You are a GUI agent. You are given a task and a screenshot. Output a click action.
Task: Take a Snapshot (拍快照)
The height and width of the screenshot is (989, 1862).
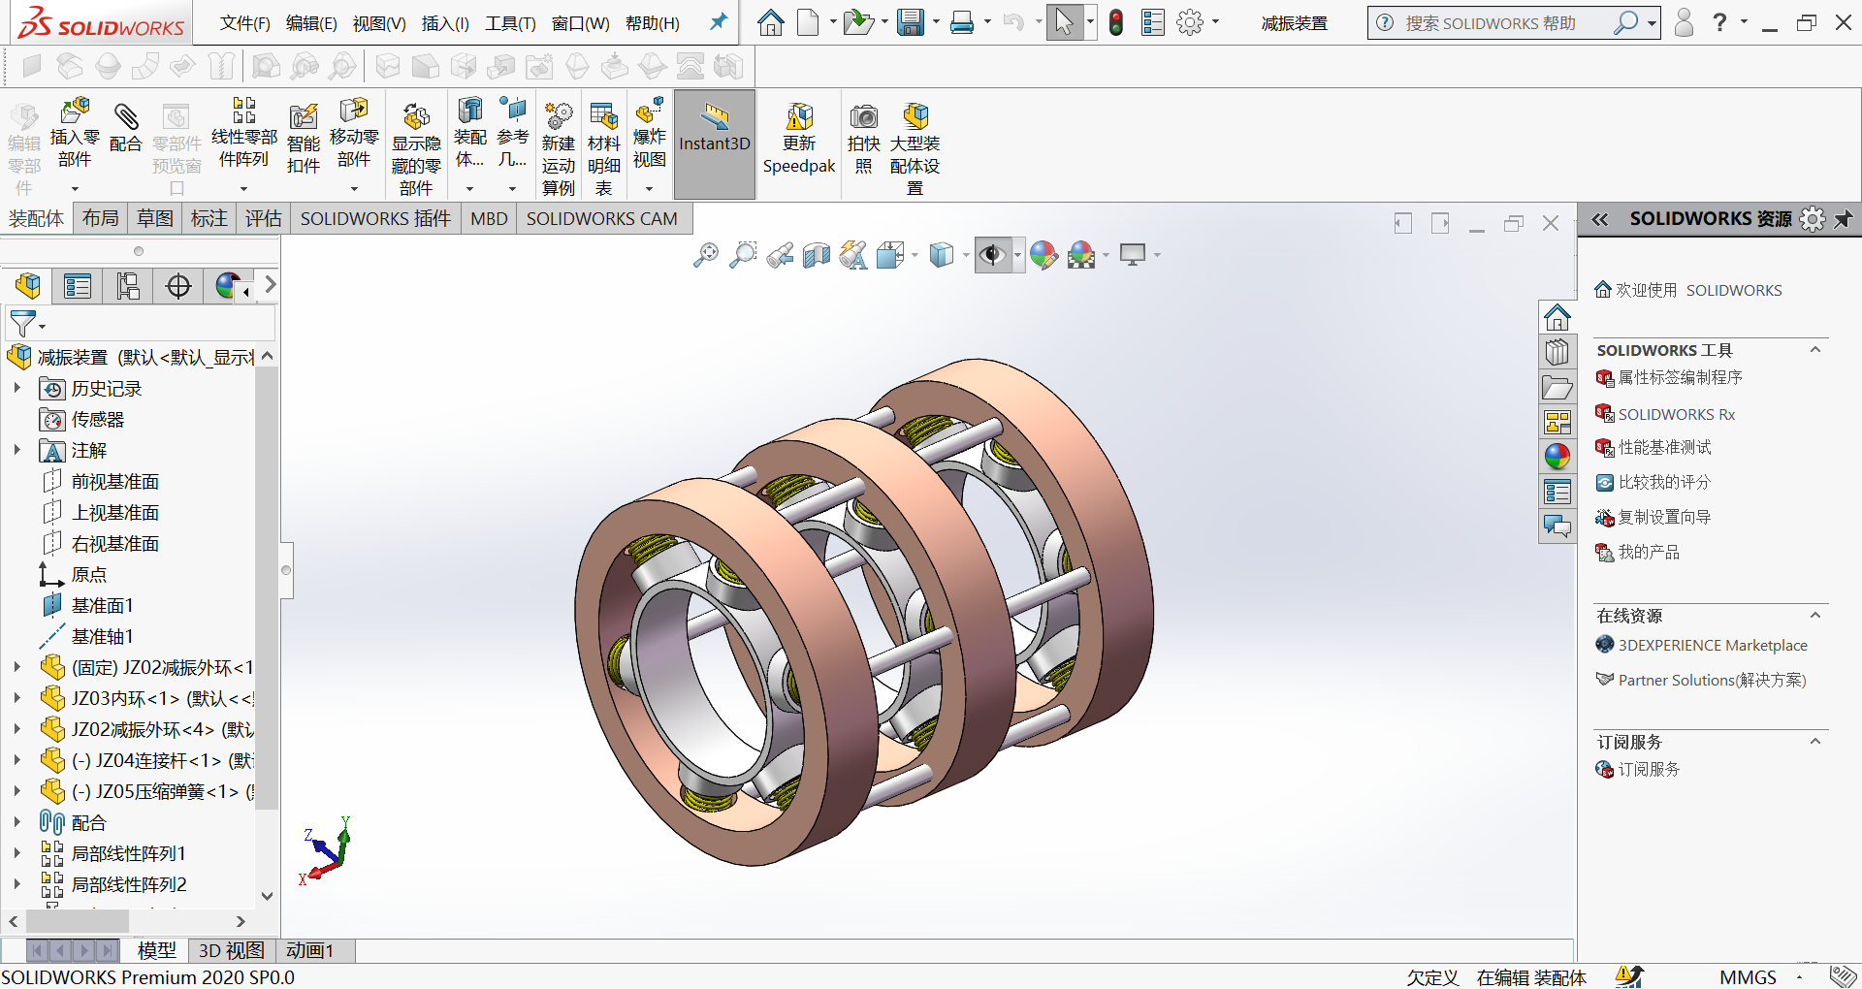click(x=864, y=139)
